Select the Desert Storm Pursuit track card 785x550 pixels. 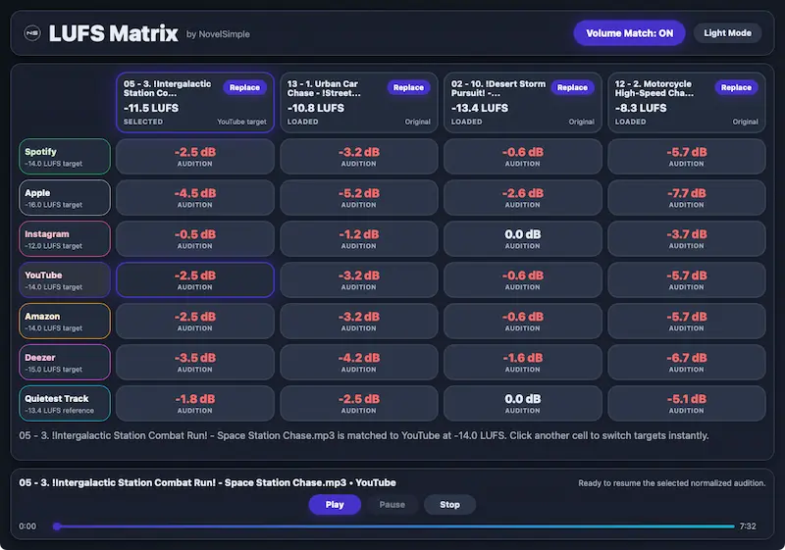click(523, 103)
